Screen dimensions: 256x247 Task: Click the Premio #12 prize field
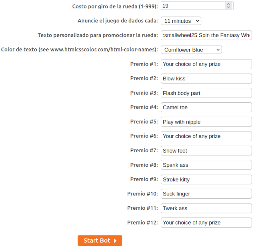[206, 223]
